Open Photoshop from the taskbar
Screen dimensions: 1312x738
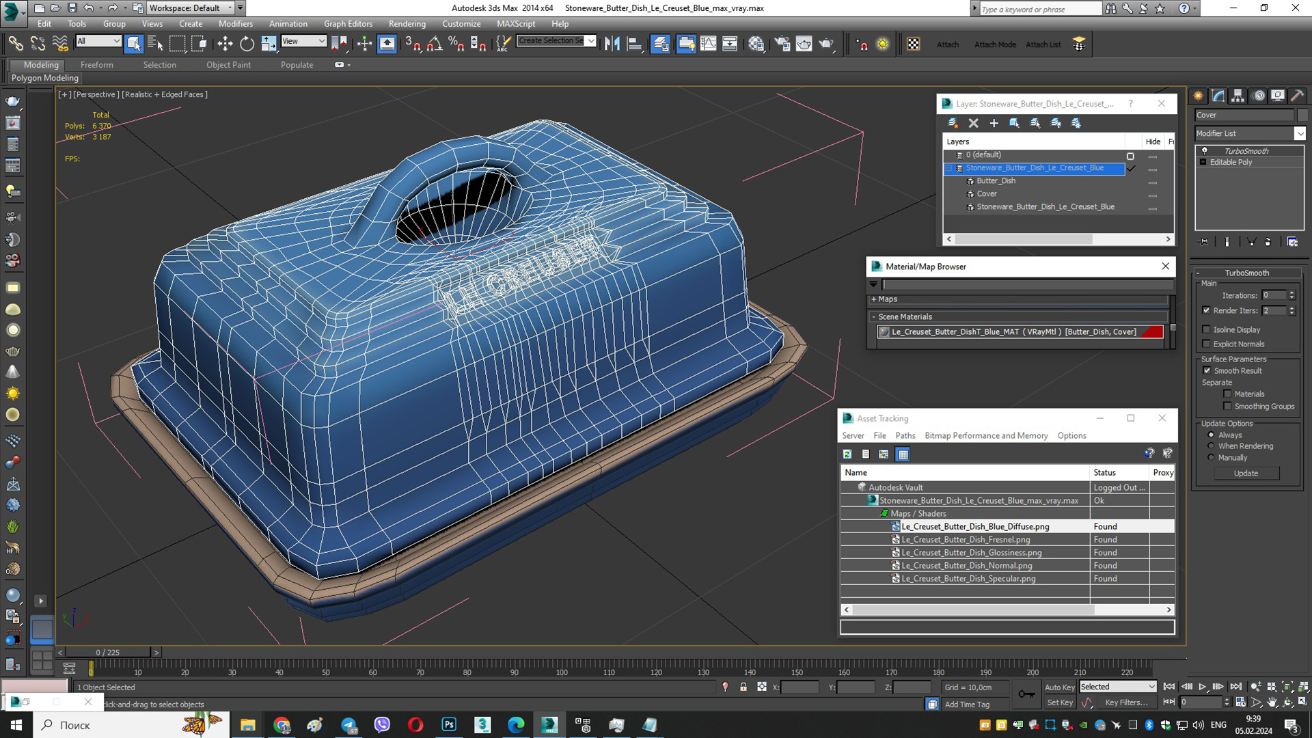(449, 725)
